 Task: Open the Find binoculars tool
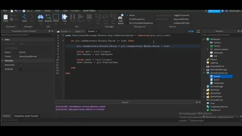click(40, 17)
